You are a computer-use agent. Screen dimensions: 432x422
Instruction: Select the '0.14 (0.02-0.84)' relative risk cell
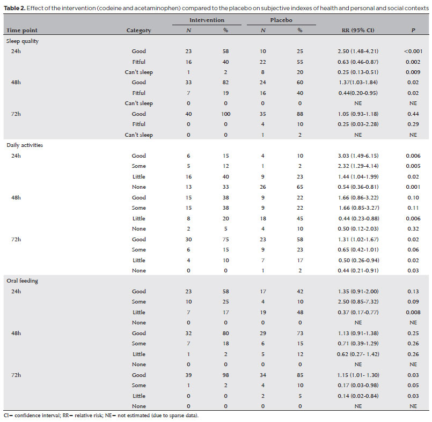click(x=354, y=396)
